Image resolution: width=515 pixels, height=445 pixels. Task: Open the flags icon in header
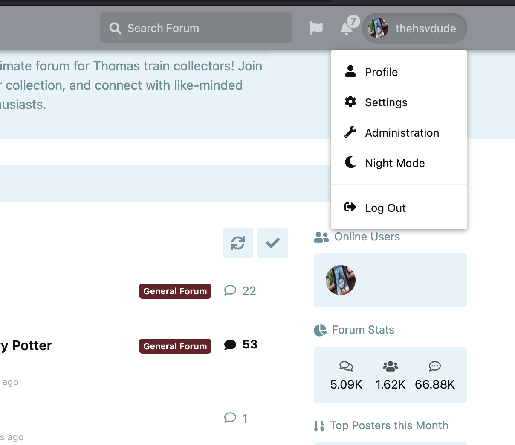click(x=316, y=29)
